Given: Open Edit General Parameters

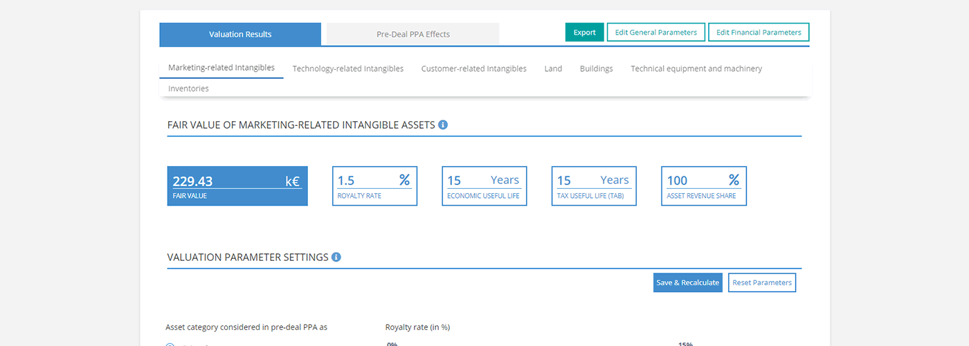Looking at the screenshot, I should (x=655, y=33).
